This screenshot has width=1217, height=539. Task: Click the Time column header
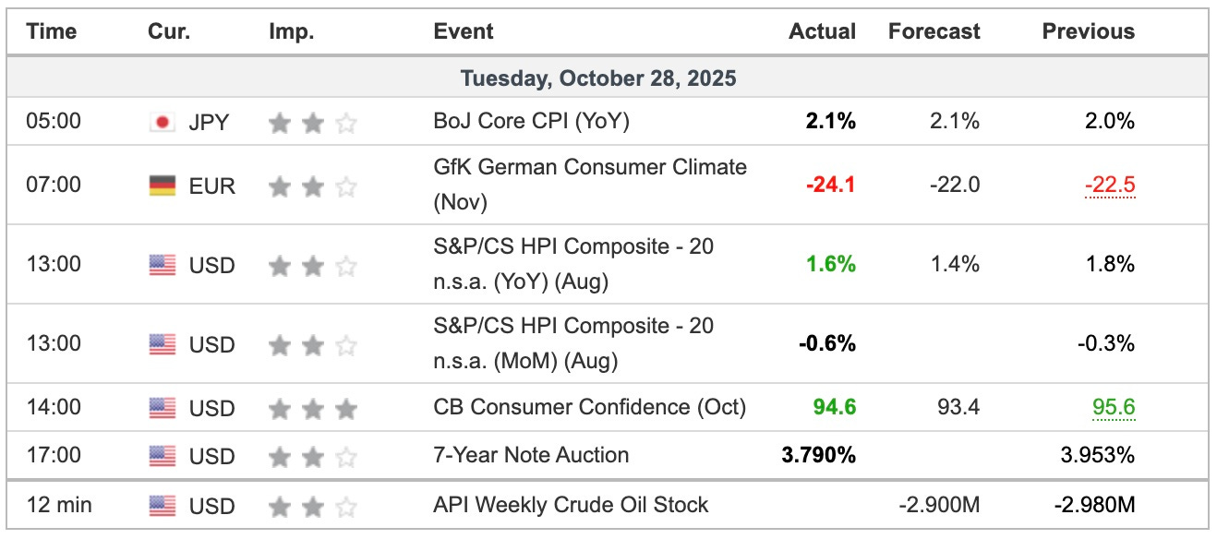pyautogui.click(x=51, y=31)
